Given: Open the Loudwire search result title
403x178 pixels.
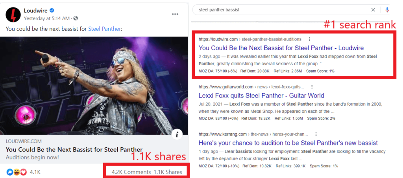Looking at the screenshot, I should [x=281, y=48].
